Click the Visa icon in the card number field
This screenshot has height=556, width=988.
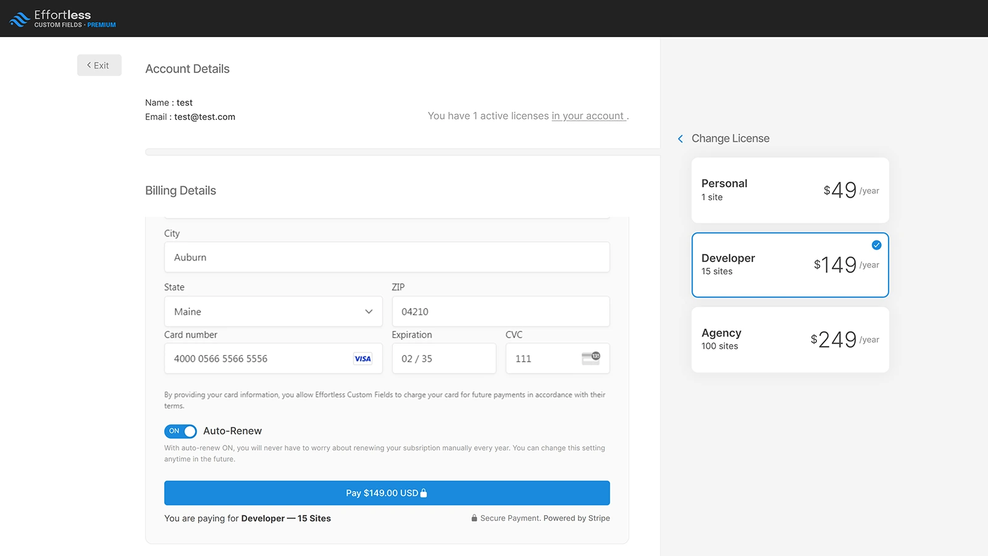pyautogui.click(x=363, y=358)
